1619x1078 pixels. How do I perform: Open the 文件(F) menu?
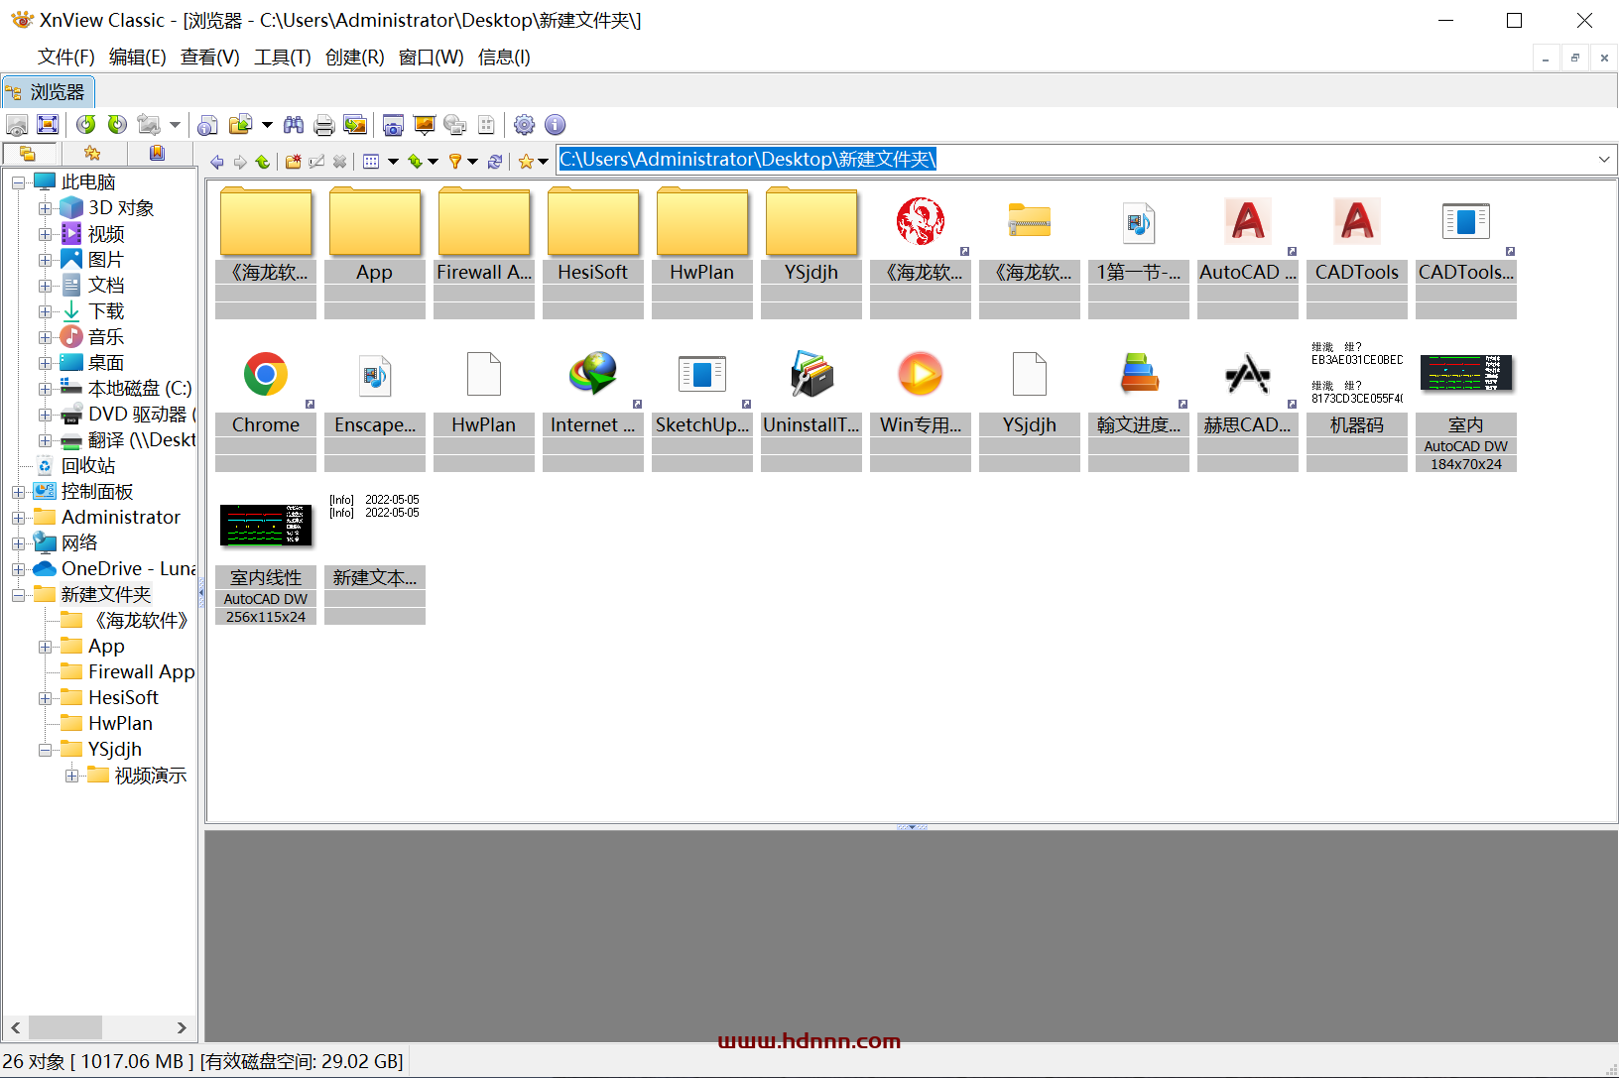pyautogui.click(x=66, y=58)
